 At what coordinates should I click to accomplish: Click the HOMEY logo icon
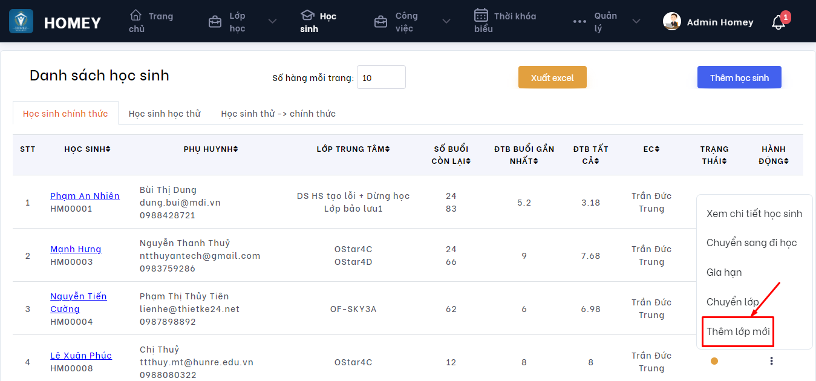point(21,21)
